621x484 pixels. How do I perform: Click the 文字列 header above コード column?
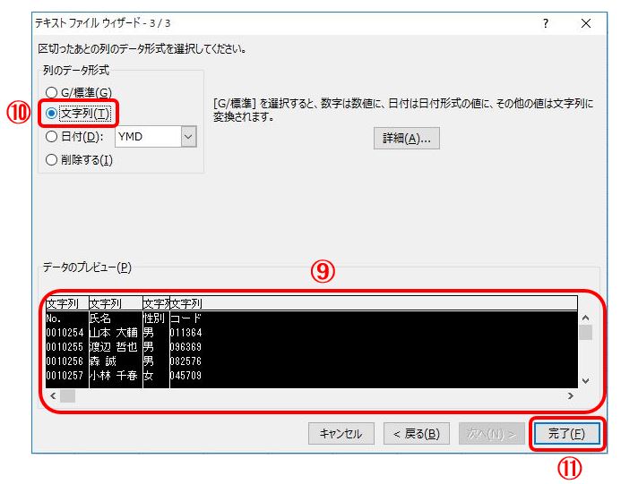coord(186,303)
